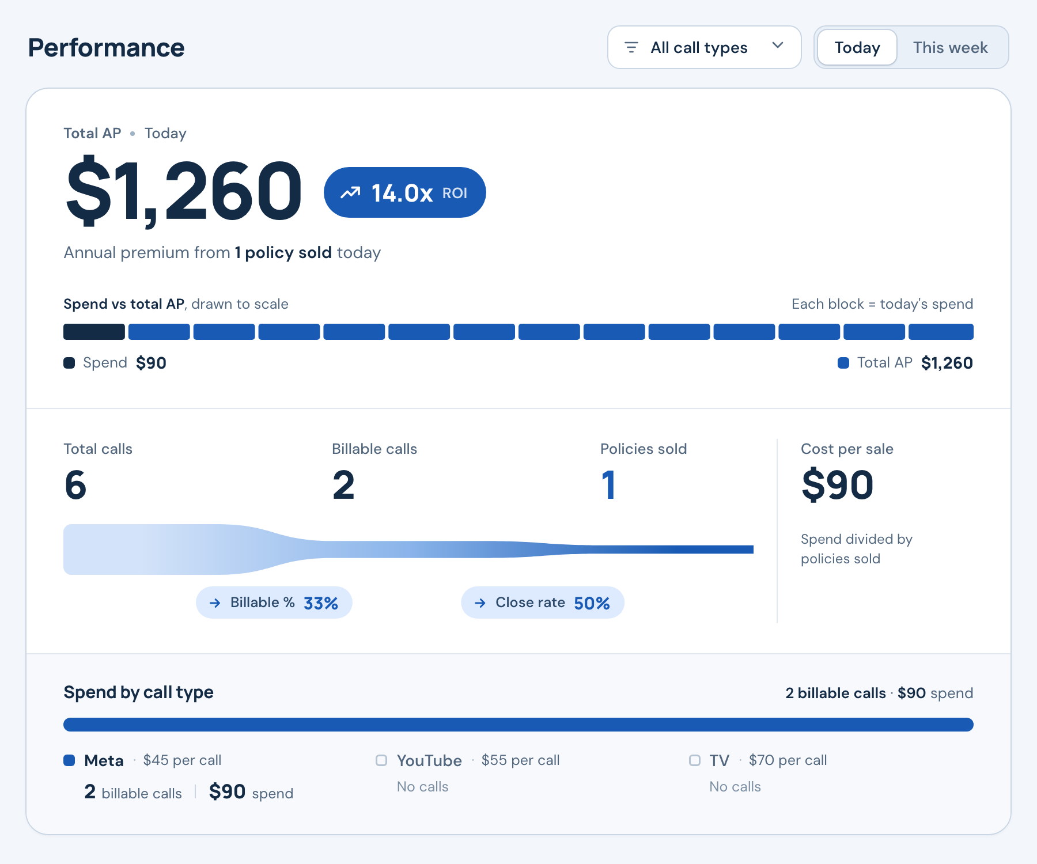Click the Billable % 33% pill
Screen dimensions: 1037x864
(x=274, y=602)
